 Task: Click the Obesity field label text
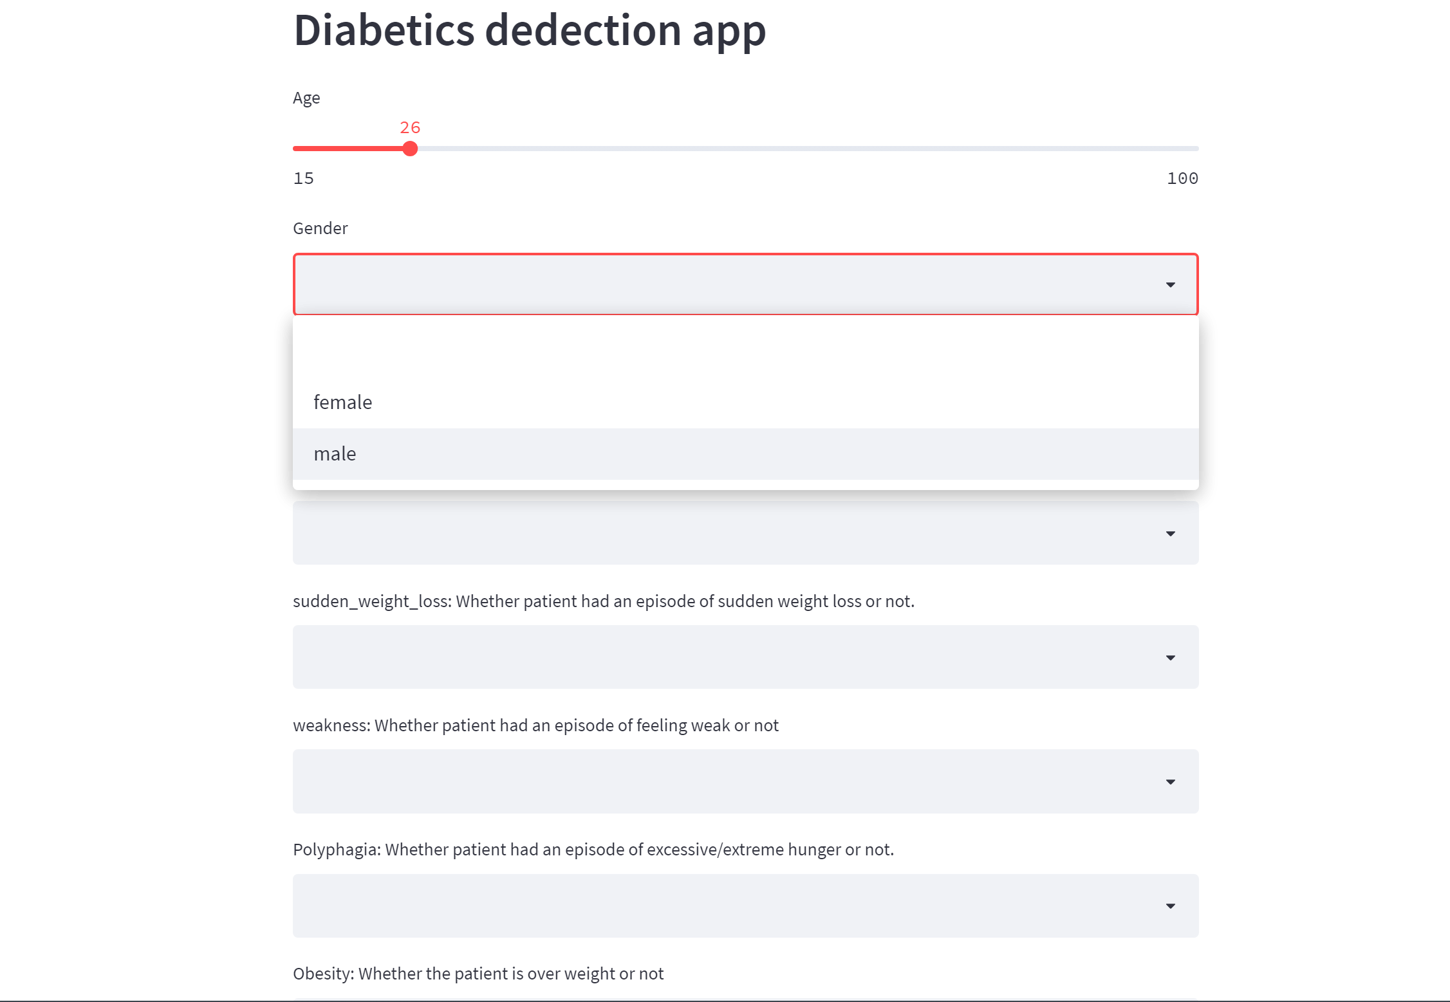coord(478,974)
